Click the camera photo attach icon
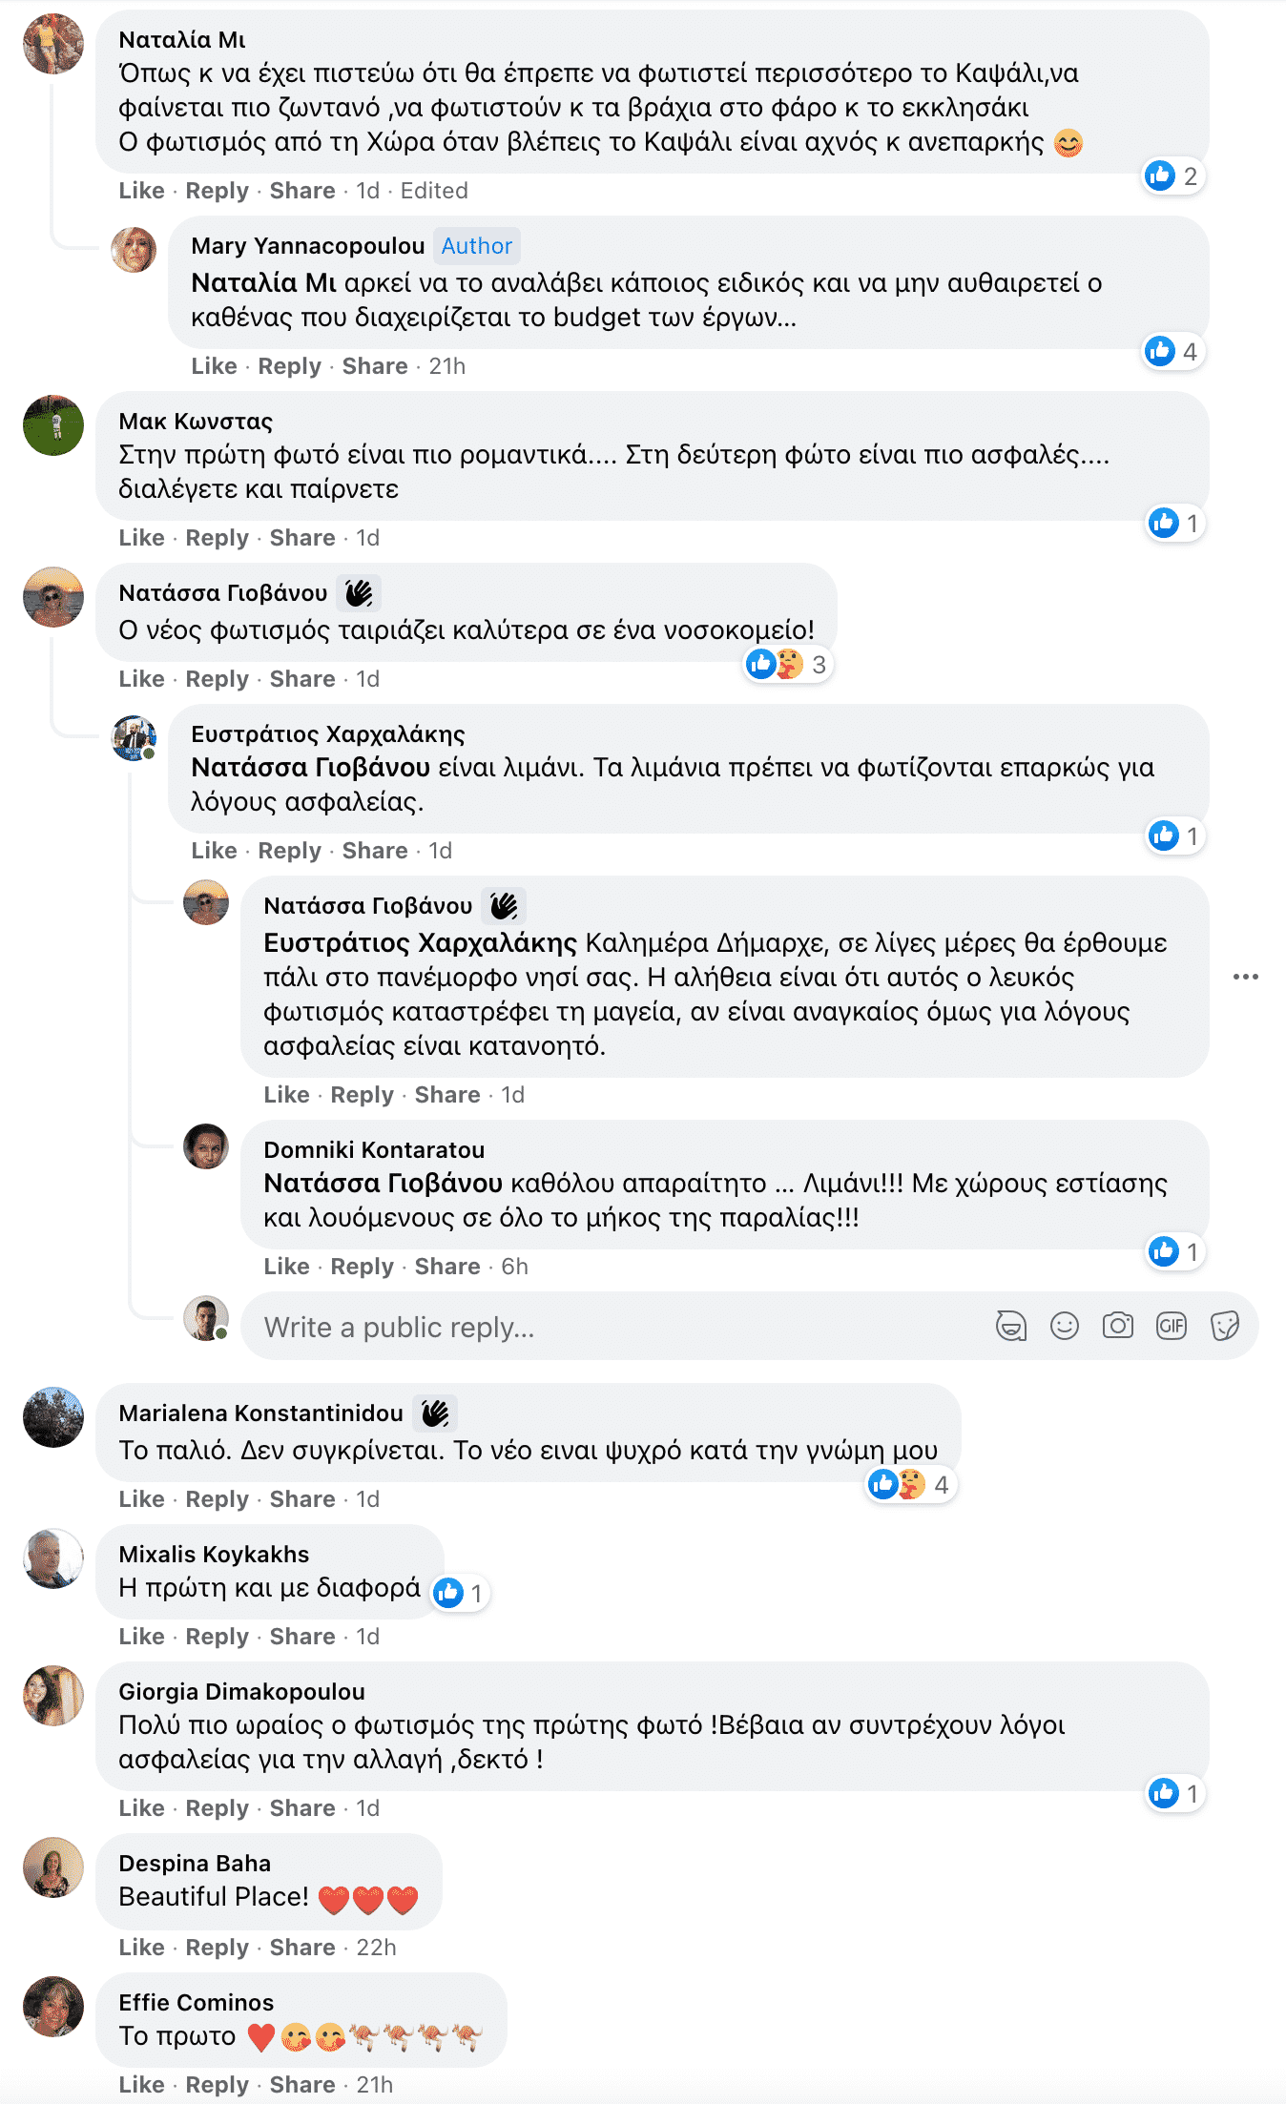This screenshot has width=1286, height=2104. pos(1117,1326)
